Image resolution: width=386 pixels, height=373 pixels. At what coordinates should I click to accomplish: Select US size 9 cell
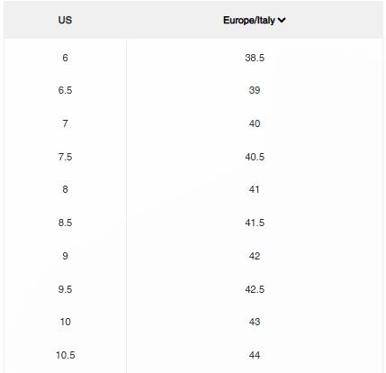pos(65,256)
